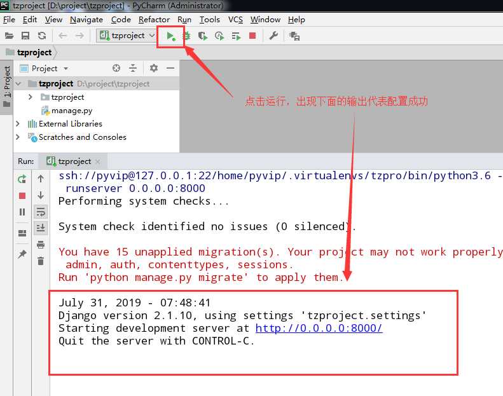This screenshot has width=503, height=396.
Task: Locate current file with the crosshair icon
Action: pos(116,68)
